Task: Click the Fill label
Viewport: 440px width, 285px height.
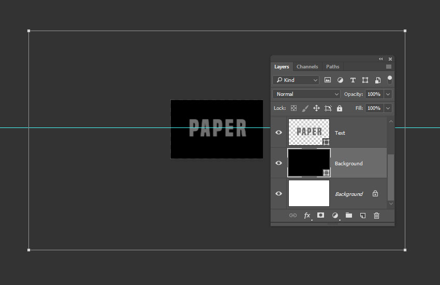Action: coord(359,108)
